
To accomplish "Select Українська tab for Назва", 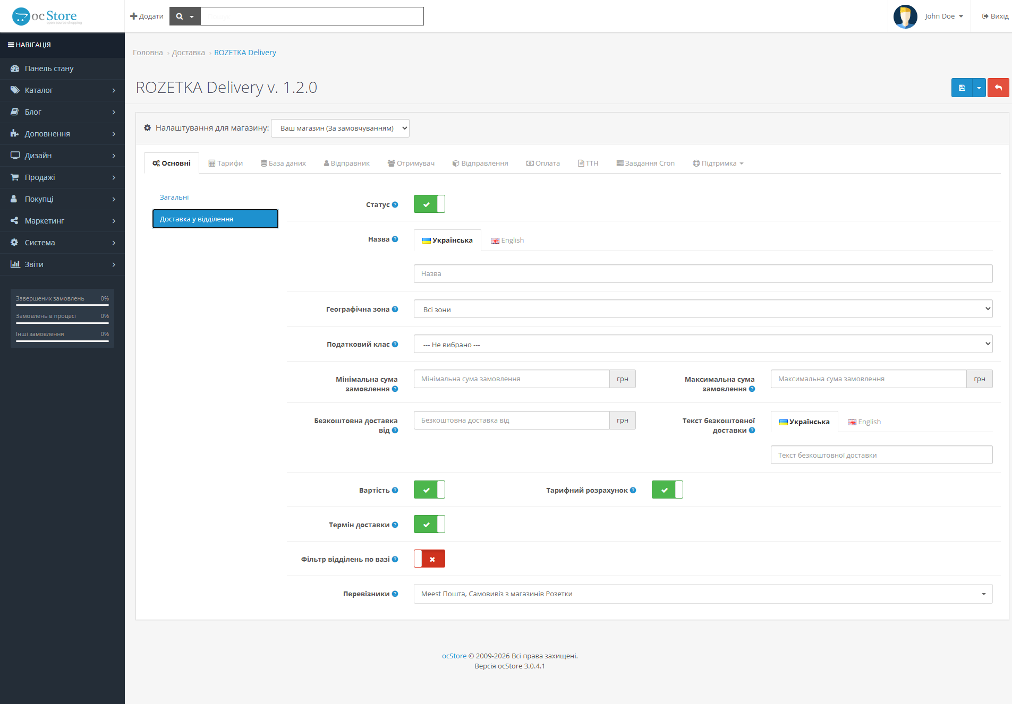I will (x=447, y=240).
